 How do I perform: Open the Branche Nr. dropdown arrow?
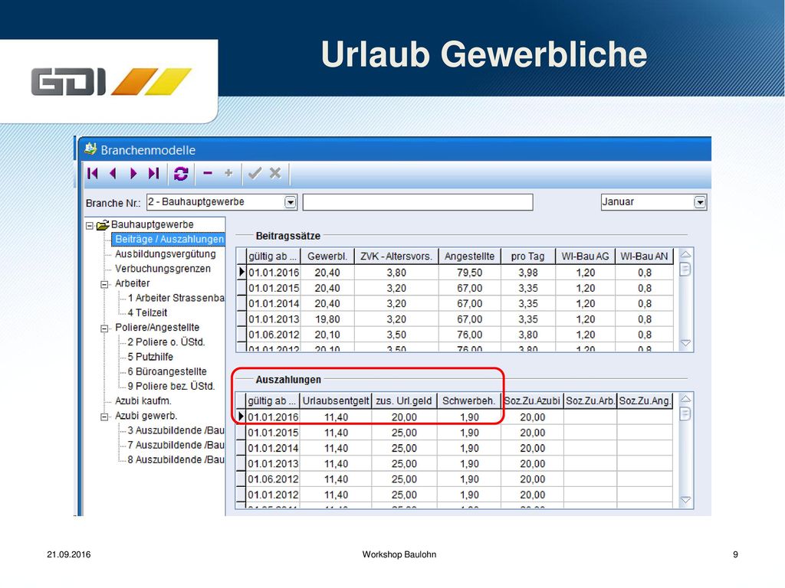pos(291,202)
